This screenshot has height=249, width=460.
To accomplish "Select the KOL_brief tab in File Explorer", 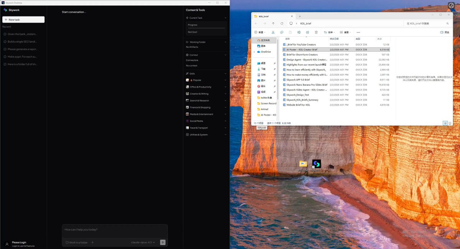I will pyautogui.click(x=274, y=16).
